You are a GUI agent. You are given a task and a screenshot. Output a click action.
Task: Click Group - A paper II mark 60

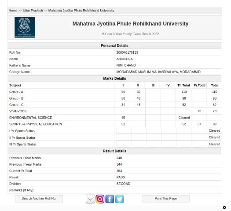point(138,92)
